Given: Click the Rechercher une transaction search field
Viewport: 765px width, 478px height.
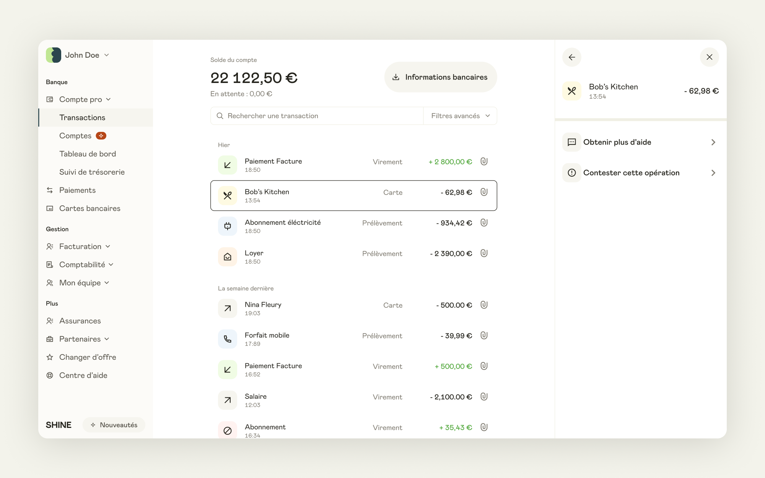Looking at the screenshot, I should pos(317,116).
